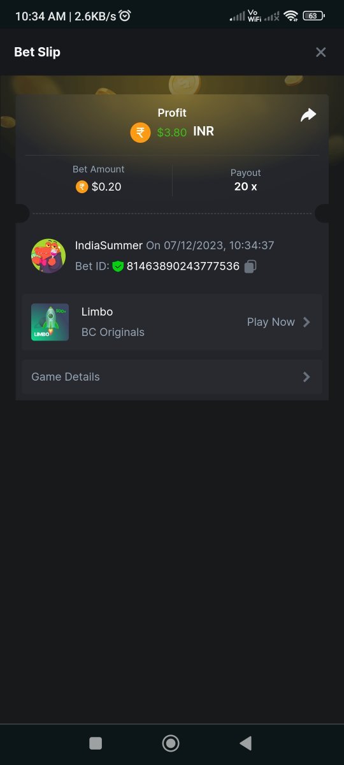The image size is (344, 765).
Task: Tap the rupee coin icon beside Bet Amount
Action: [82, 187]
